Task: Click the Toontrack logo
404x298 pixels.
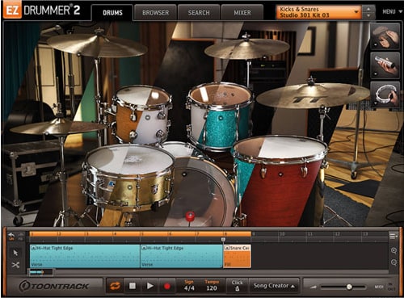Action: pos(54,286)
